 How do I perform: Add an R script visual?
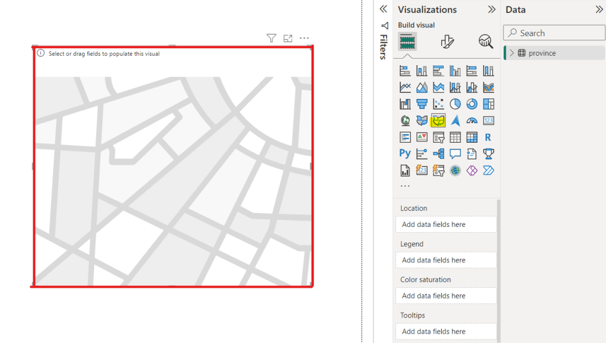[488, 137]
